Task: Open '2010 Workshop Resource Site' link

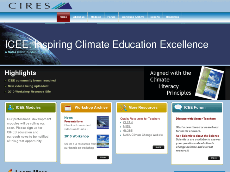Action: [29, 92]
